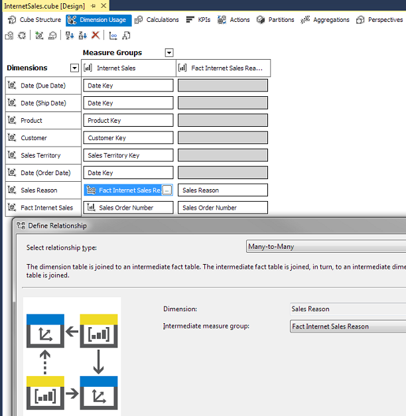Click the Internet Sales measure group icon
406x416 pixels.
89,68
